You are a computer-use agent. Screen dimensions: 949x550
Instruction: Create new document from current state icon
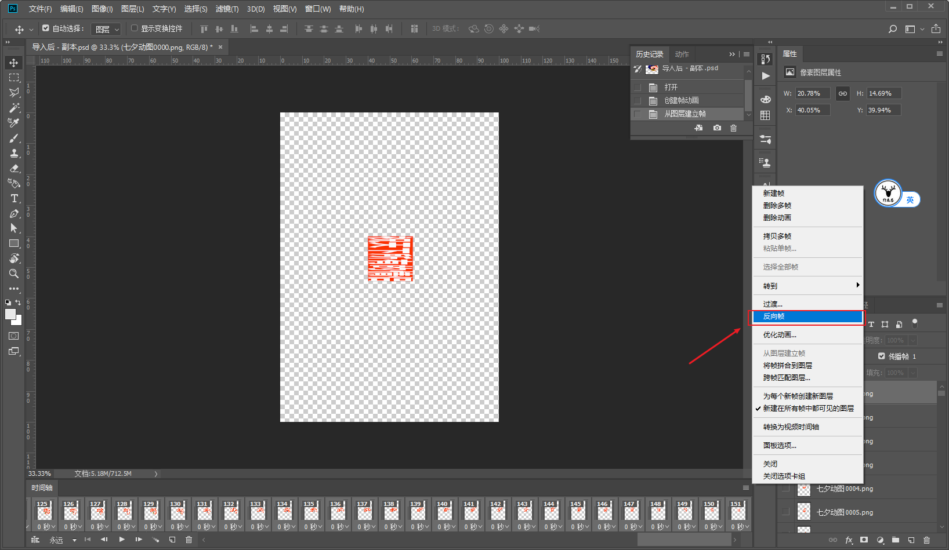click(698, 128)
